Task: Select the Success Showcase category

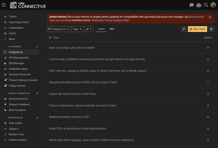Action: tap(20, 74)
